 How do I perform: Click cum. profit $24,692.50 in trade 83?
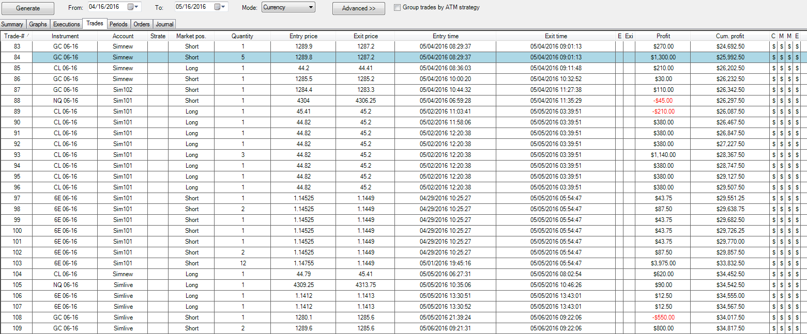coord(730,46)
